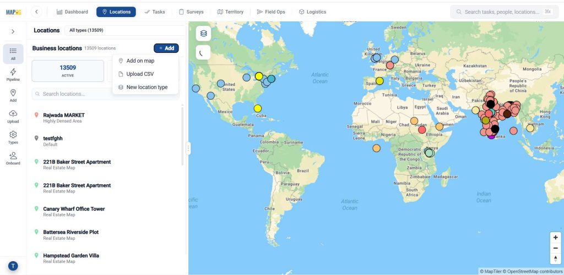The image size is (564, 275).
Task: Go back using the top chevron button
Action: coord(36,12)
